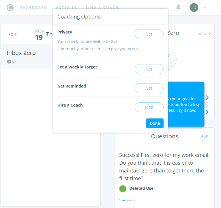Click the TD user avatar
The height and width of the screenshot is (208, 221).
point(194,8)
